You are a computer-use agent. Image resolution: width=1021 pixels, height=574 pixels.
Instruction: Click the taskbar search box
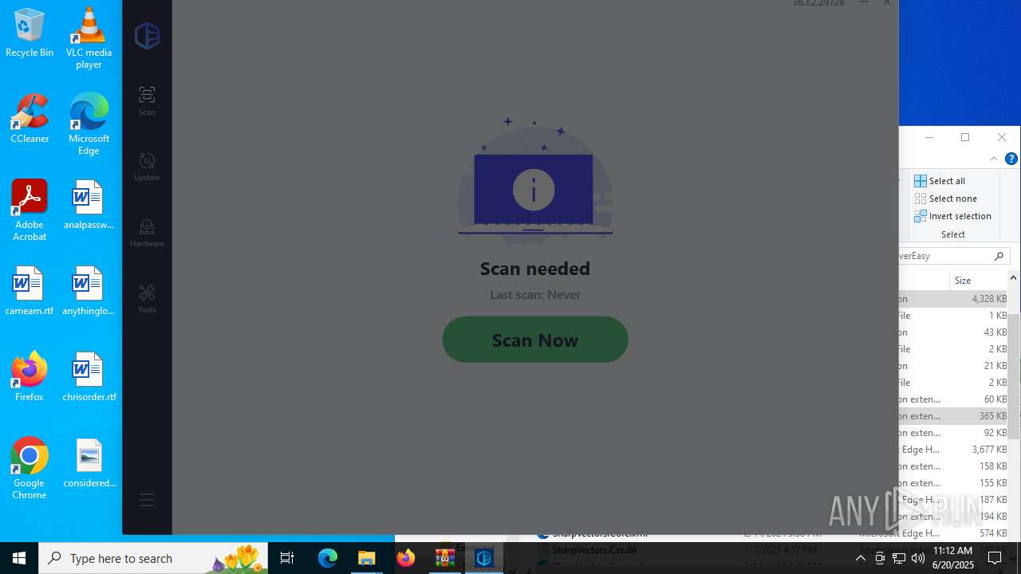(153, 558)
